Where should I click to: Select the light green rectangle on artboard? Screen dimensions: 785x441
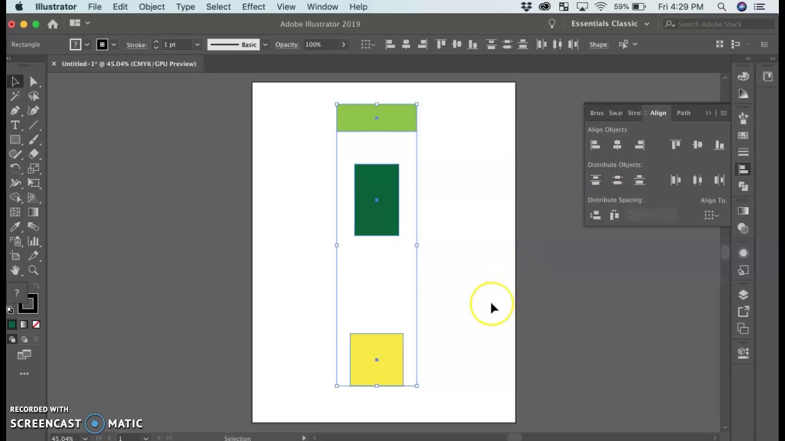[377, 118]
